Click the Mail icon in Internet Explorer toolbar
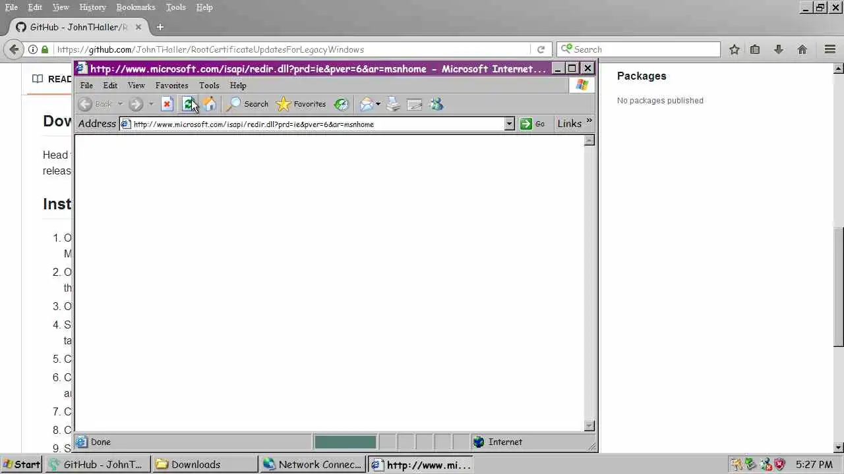844x474 pixels. coord(367,104)
